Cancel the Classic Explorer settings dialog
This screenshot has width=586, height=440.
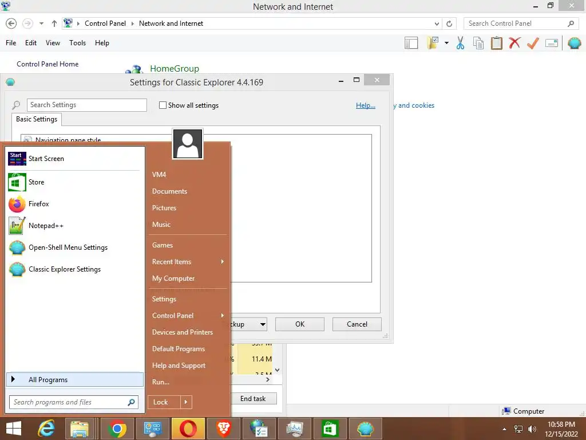tap(357, 324)
